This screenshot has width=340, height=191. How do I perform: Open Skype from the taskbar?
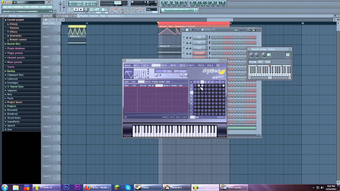tap(128, 188)
